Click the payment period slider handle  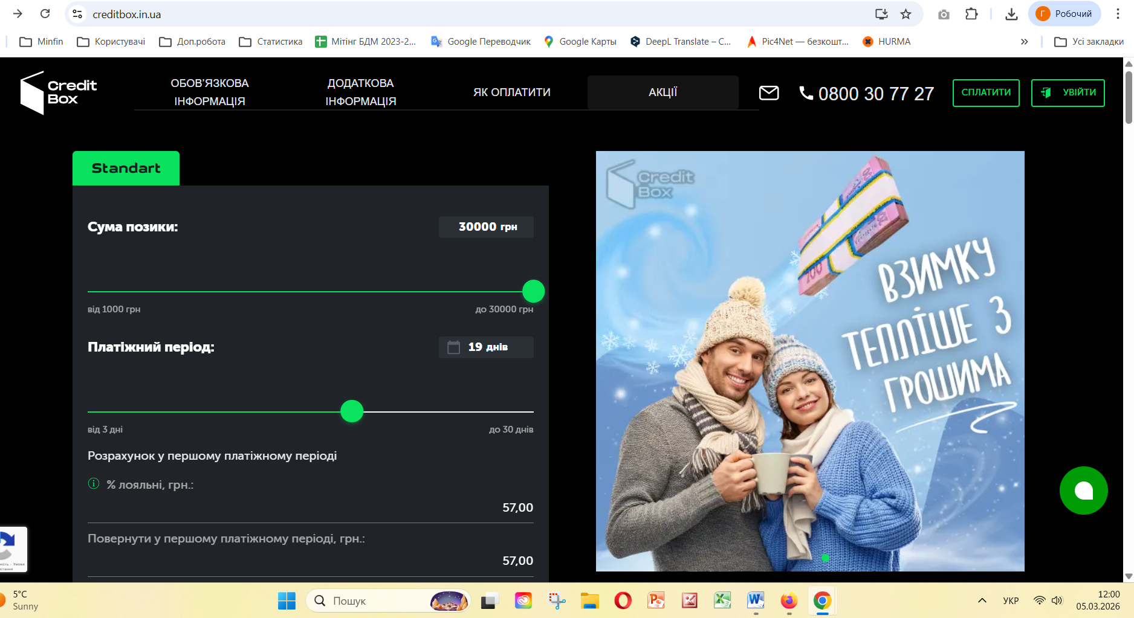click(352, 411)
